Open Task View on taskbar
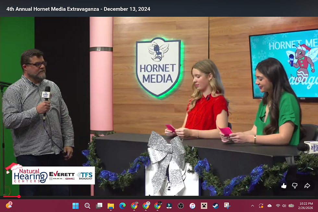 [x=99, y=206]
